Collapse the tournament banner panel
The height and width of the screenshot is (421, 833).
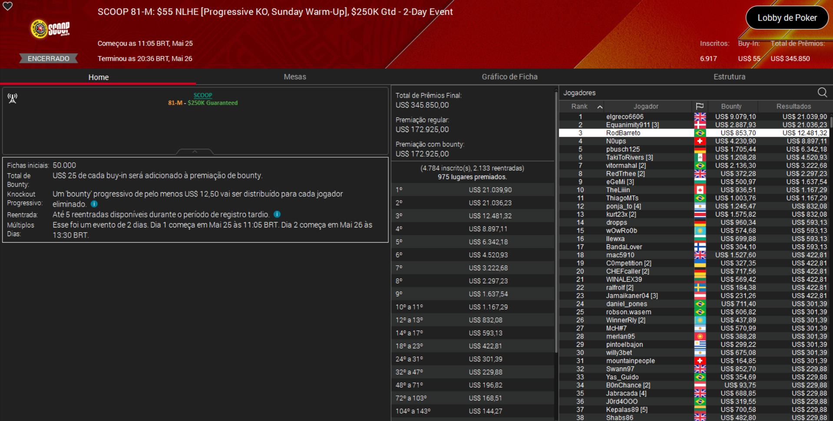pyautogui.click(x=195, y=151)
